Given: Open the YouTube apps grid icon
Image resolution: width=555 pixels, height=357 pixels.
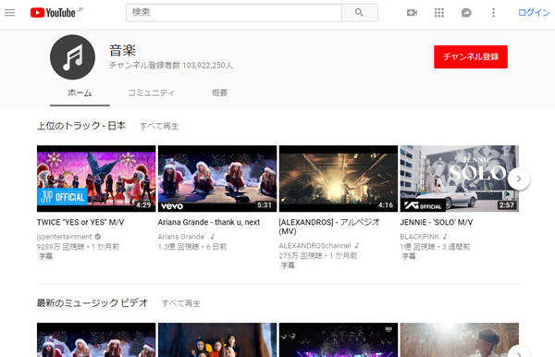Looking at the screenshot, I should coord(438,13).
